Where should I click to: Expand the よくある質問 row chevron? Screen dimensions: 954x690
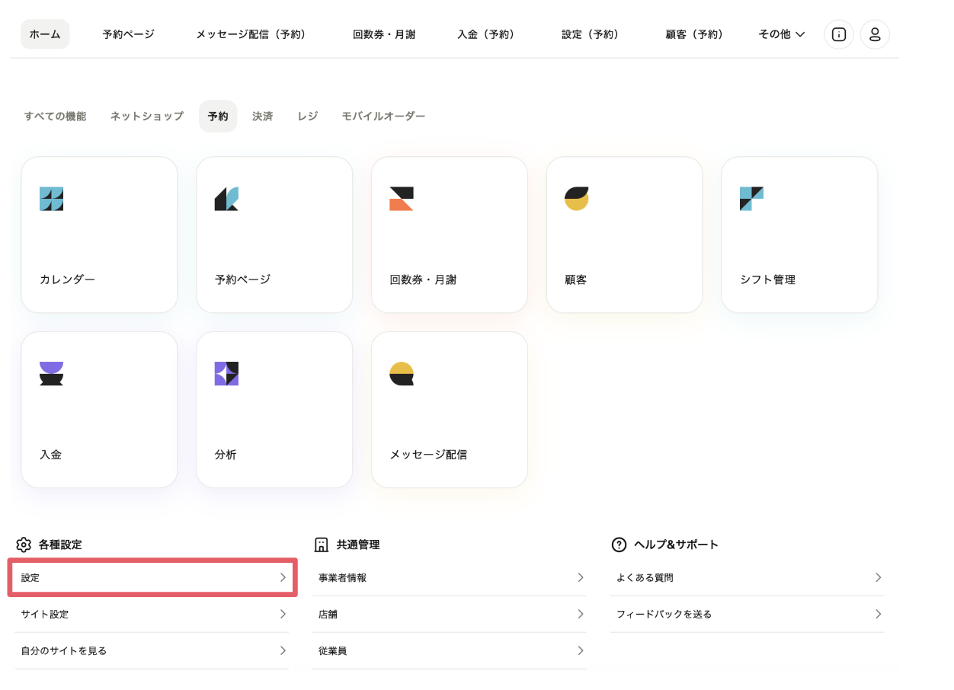point(878,578)
